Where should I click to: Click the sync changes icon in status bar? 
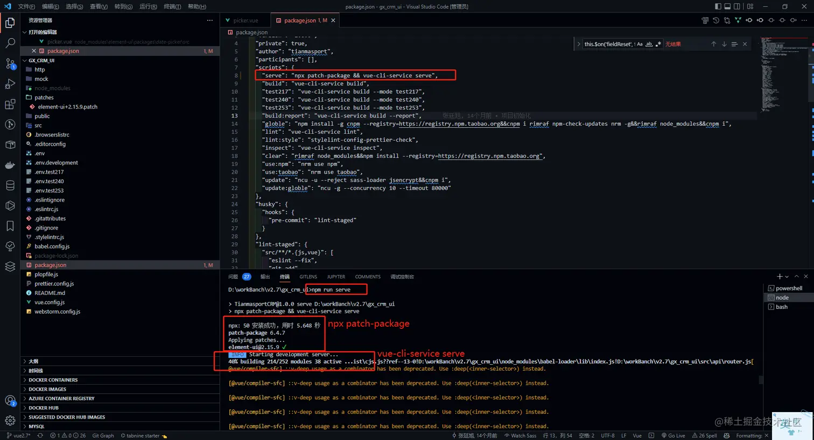[40, 436]
